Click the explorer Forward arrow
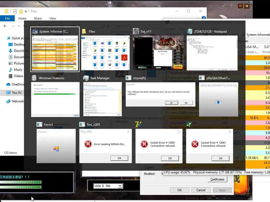Screen dimensions: 270x202 [13, 26]
